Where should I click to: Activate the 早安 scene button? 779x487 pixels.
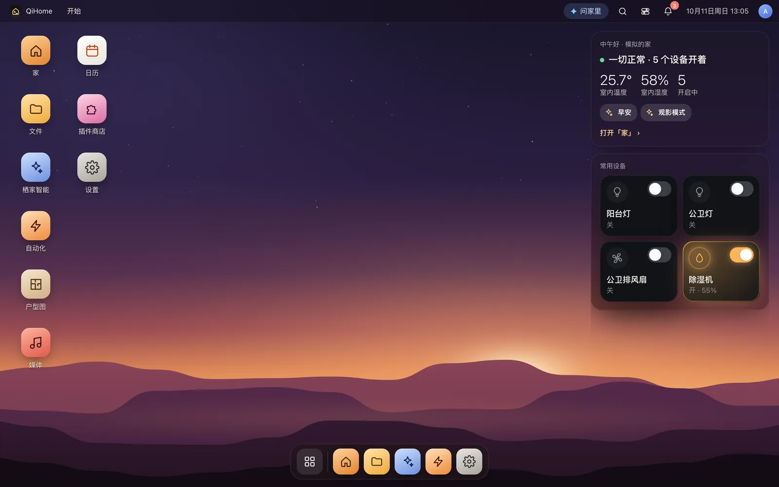(x=618, y=112)
